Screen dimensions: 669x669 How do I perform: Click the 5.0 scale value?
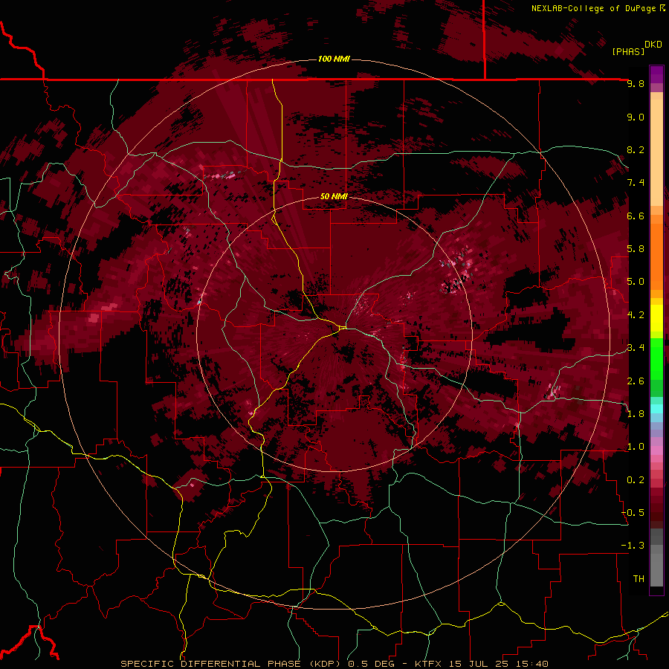(x=636, y=282)
